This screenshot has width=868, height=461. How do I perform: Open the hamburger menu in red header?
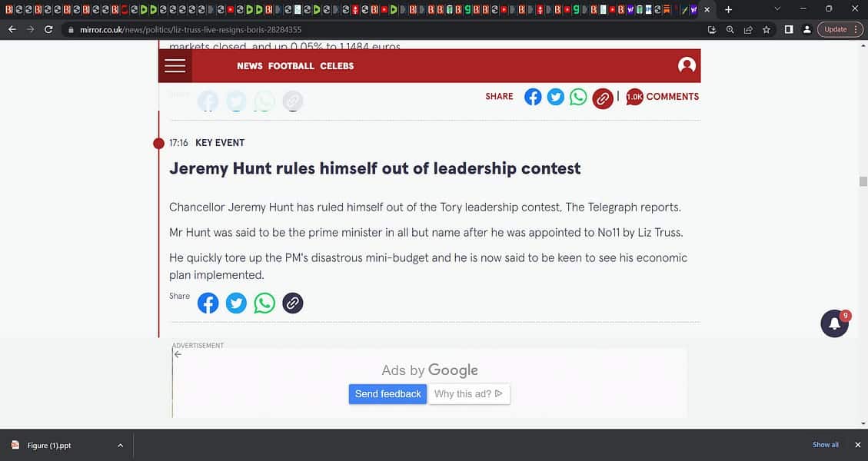pos(175,66)
